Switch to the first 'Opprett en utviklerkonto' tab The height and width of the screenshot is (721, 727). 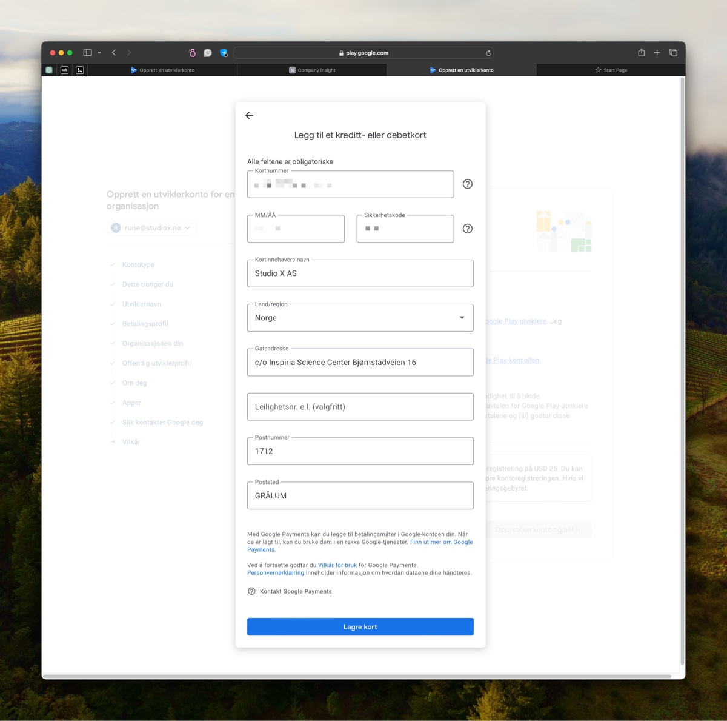pos(162,70)
